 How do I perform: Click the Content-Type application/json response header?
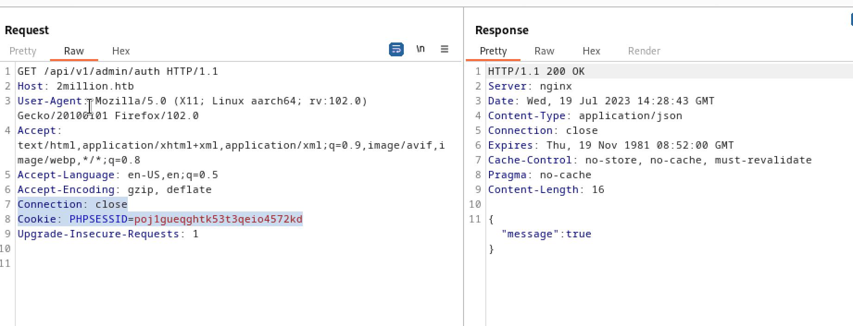pos(585,115)
